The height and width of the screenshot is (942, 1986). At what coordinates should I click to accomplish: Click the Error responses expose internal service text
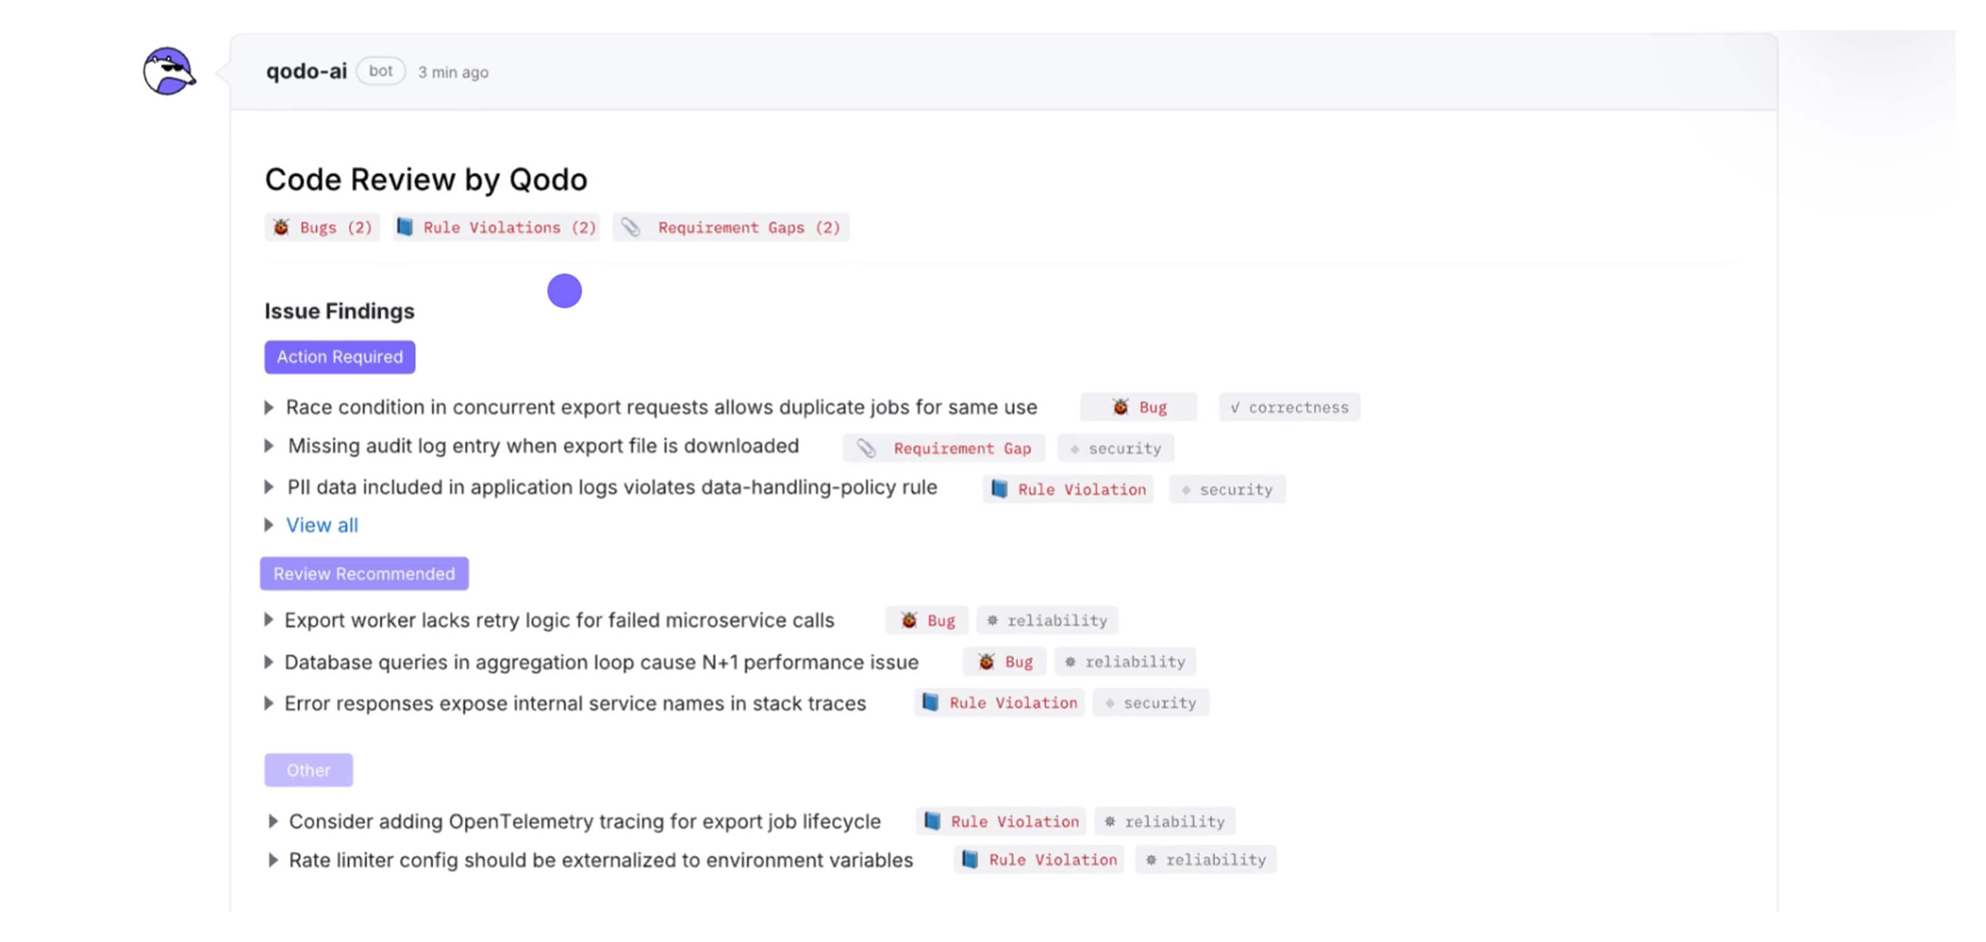(575, 703)
